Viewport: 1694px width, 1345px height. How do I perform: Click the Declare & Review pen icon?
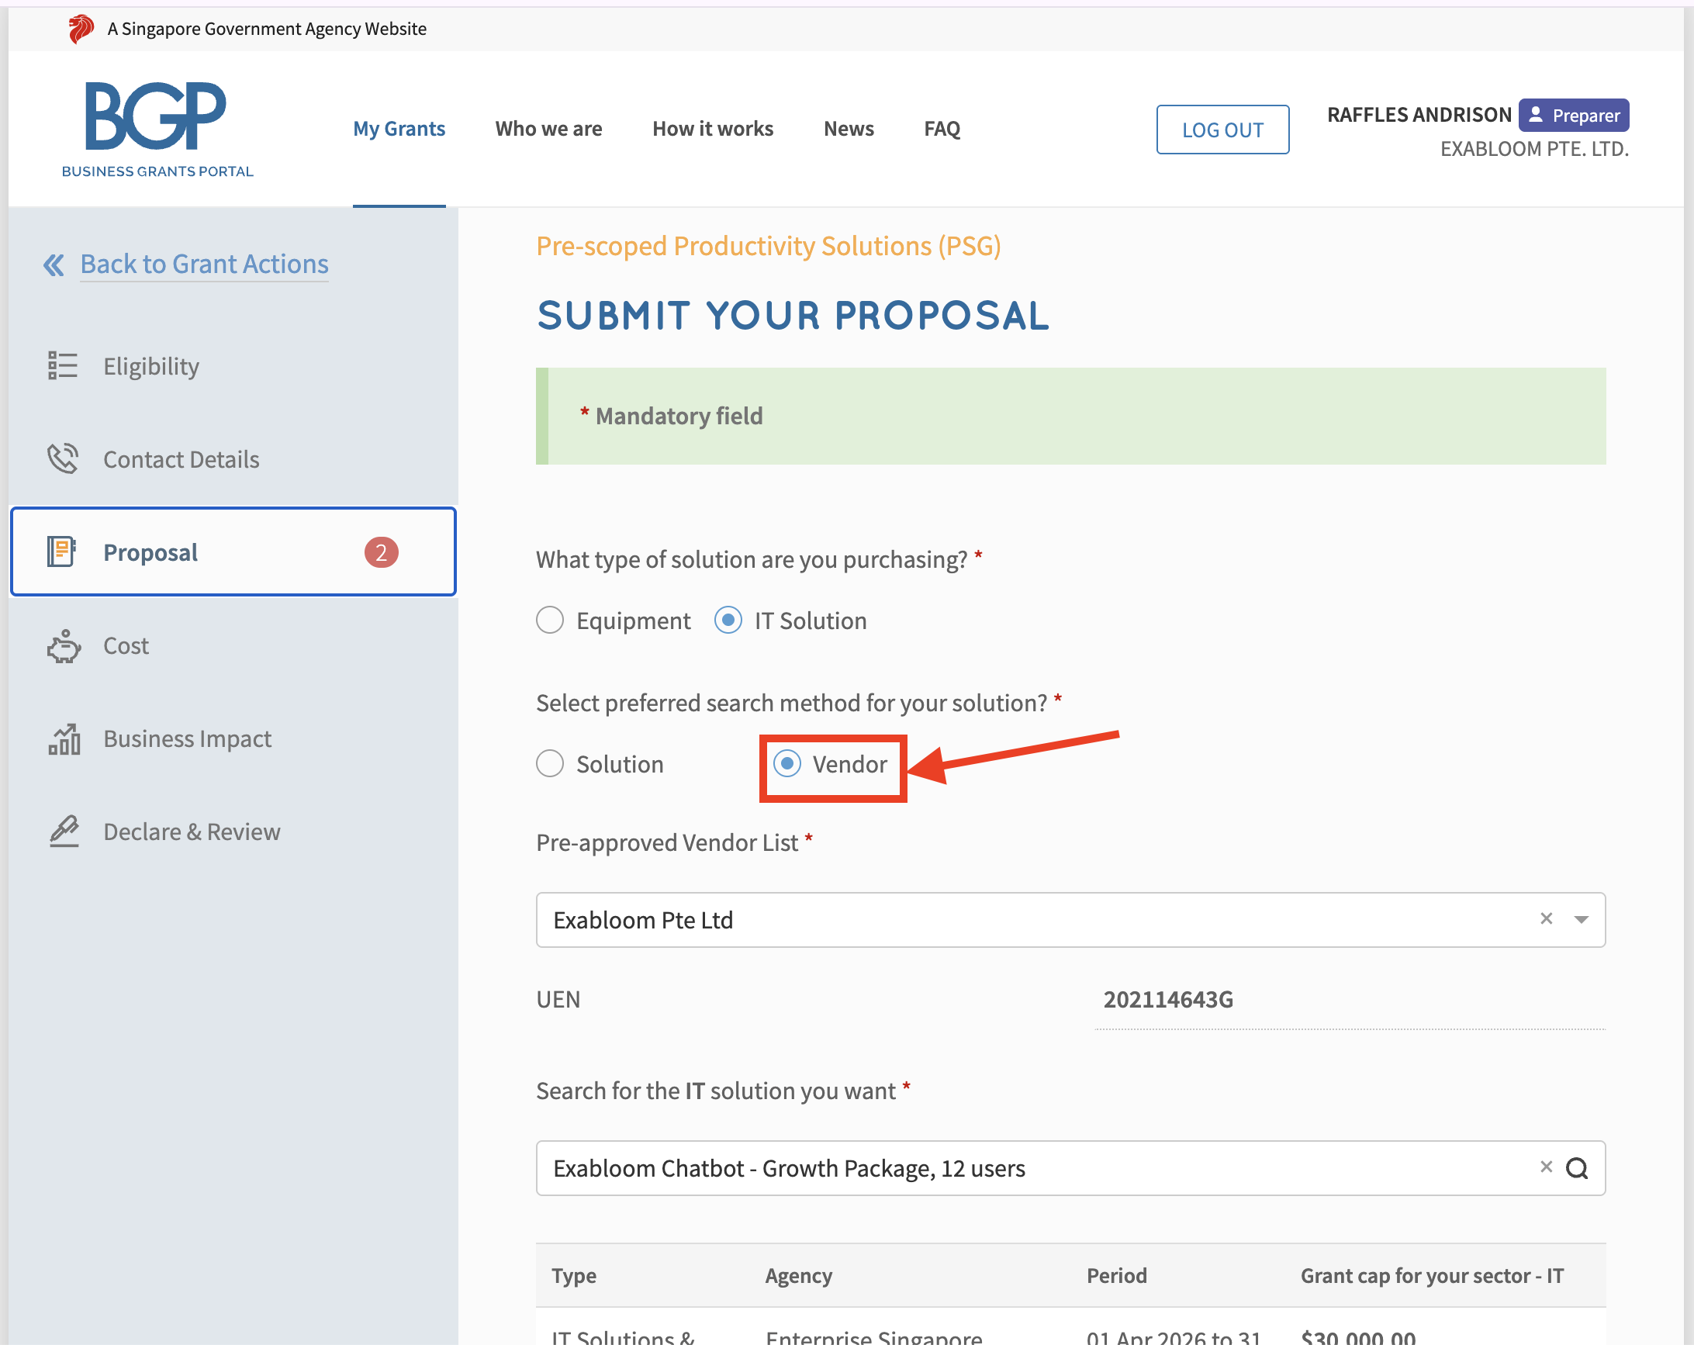[64, 832]
